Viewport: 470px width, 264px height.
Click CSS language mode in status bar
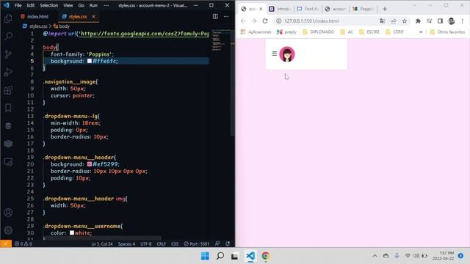coord(175,244)
